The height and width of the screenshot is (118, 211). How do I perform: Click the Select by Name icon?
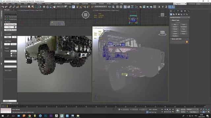[x=33, y=7]
